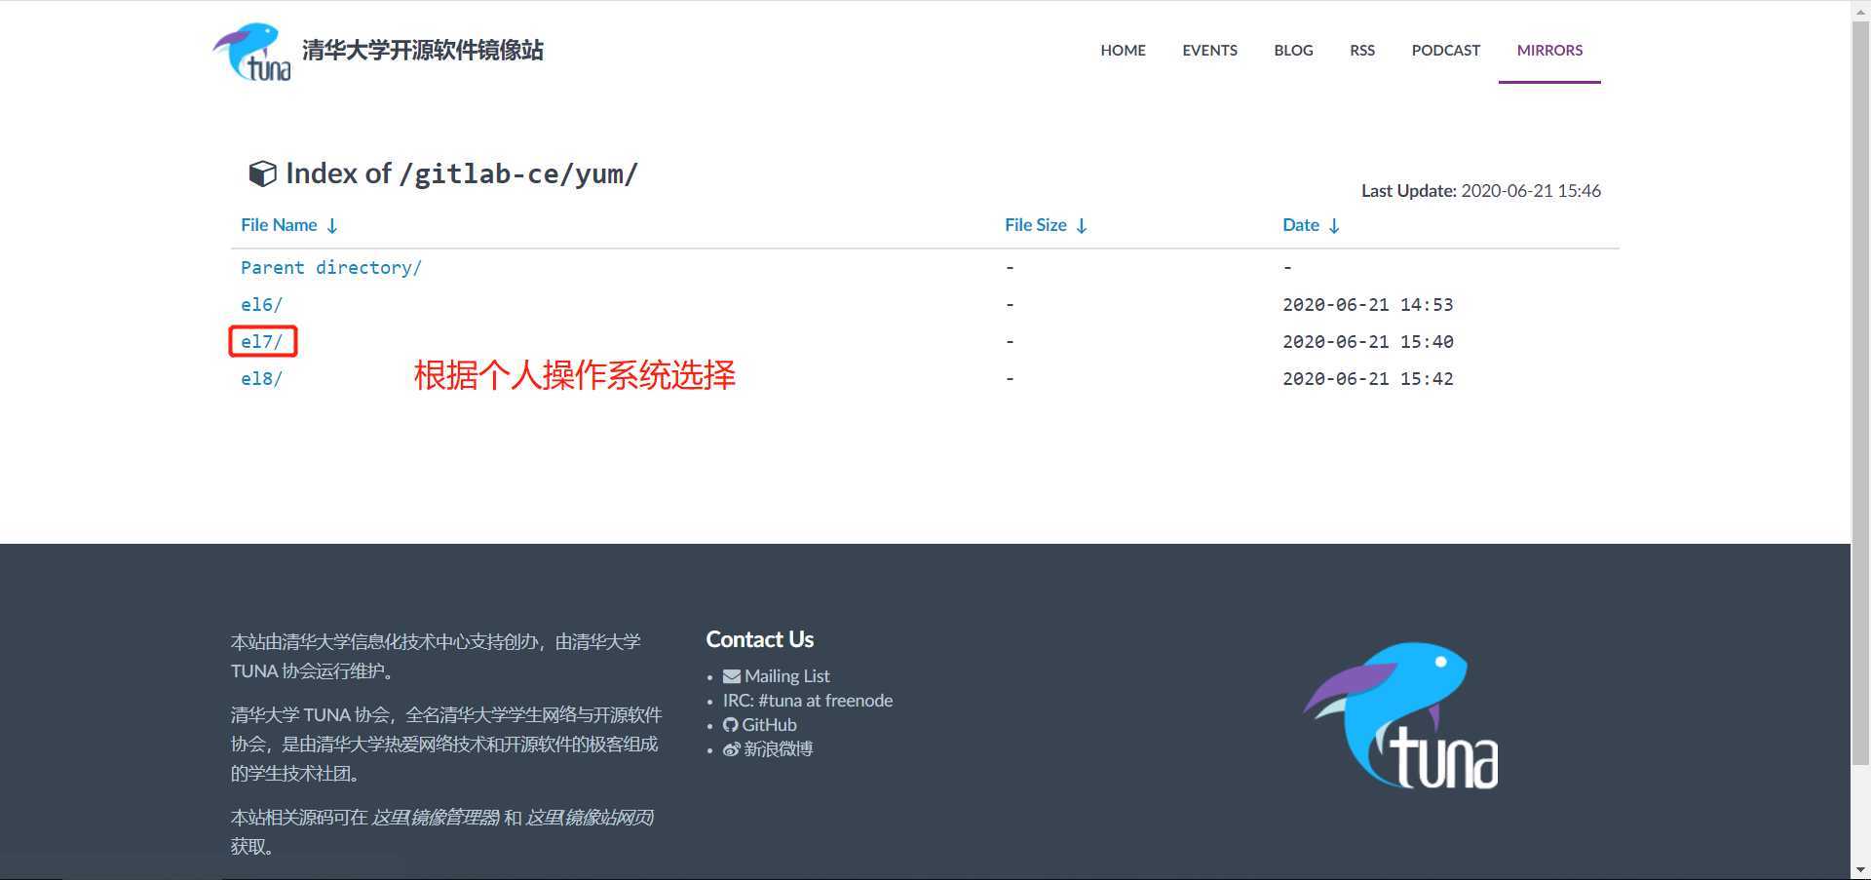Open the PODCAST menu item

click(1445, 50)
